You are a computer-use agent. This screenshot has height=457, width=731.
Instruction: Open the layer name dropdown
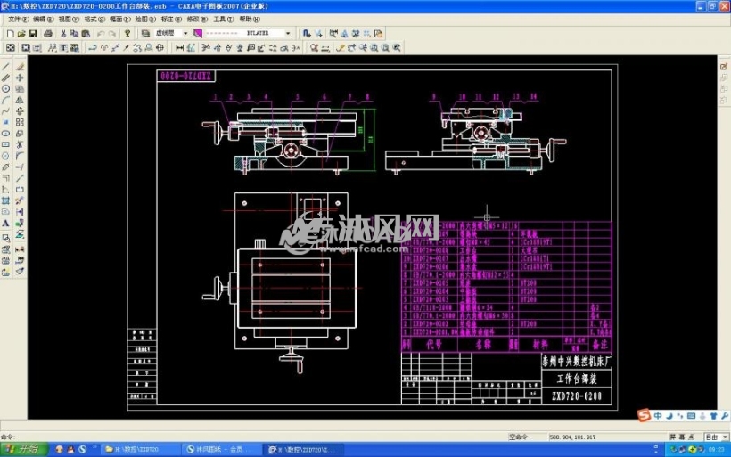coord(185,34)
